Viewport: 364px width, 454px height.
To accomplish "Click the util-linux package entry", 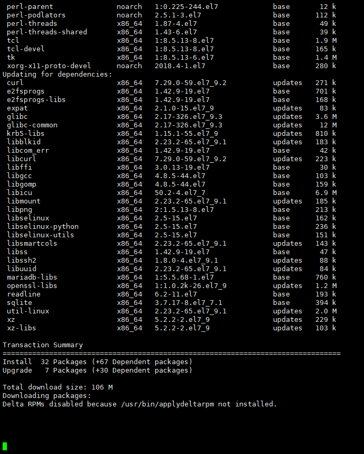I will pyautogui.click(x=28, y=311).
